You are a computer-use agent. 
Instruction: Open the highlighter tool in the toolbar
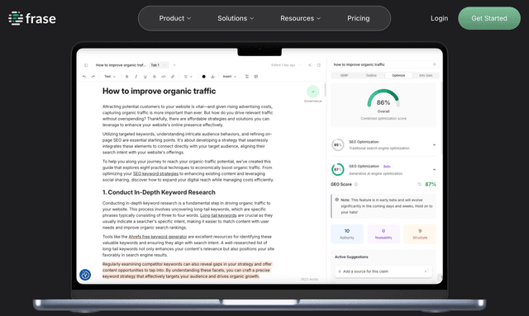(x=213, y=77)
